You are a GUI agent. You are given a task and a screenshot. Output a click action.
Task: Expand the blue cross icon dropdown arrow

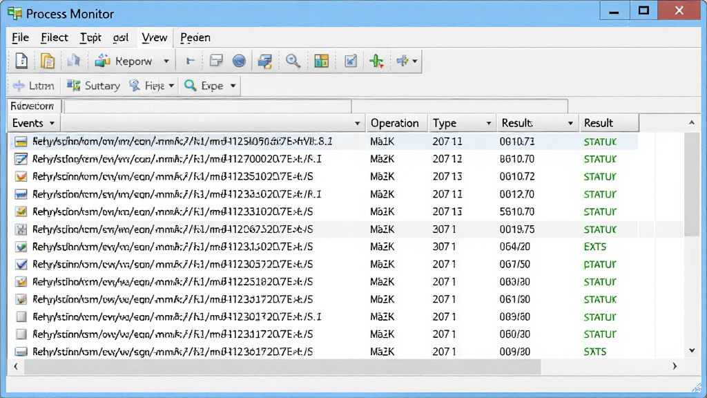(x=415, y=61)
